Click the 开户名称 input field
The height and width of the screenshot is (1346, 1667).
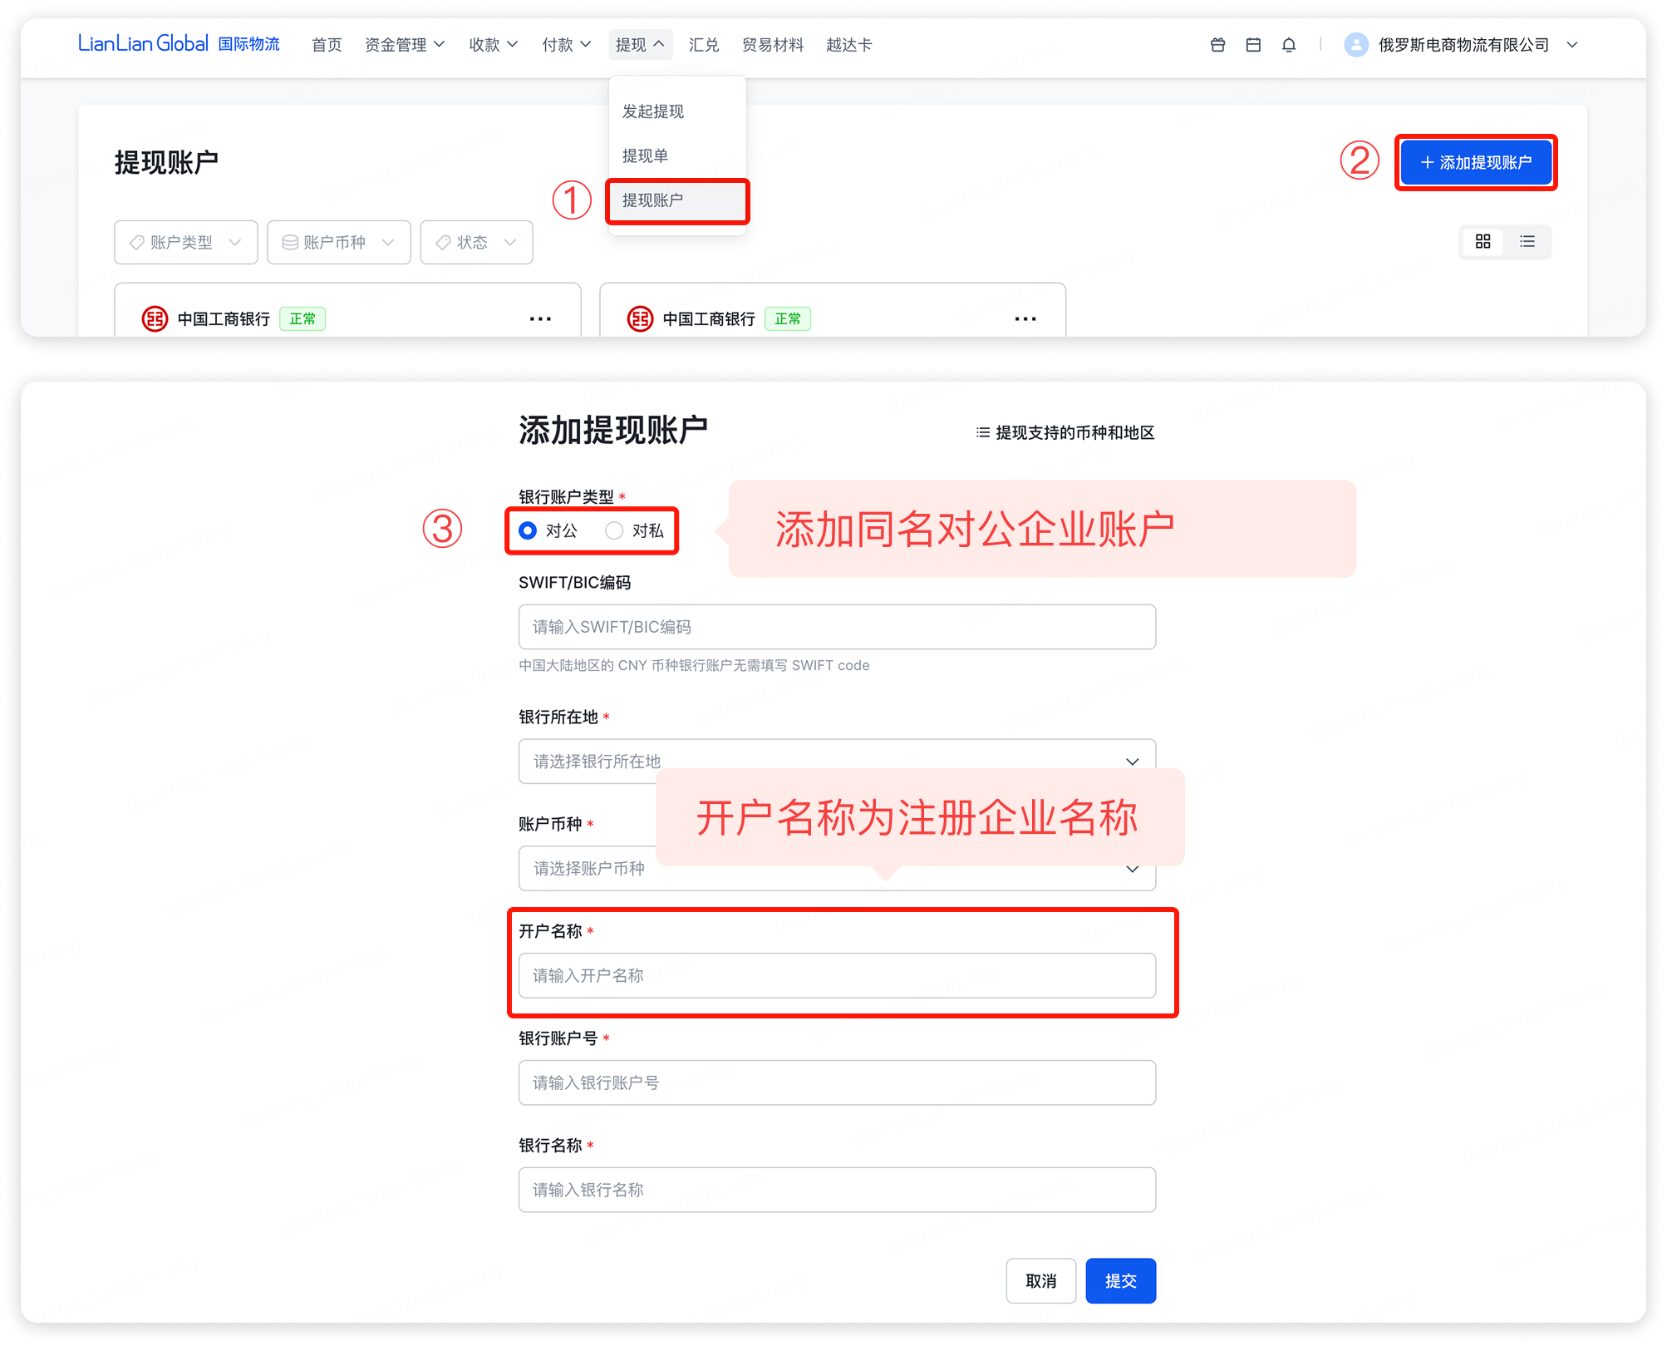pyautogui.click(x=837, y=975)
